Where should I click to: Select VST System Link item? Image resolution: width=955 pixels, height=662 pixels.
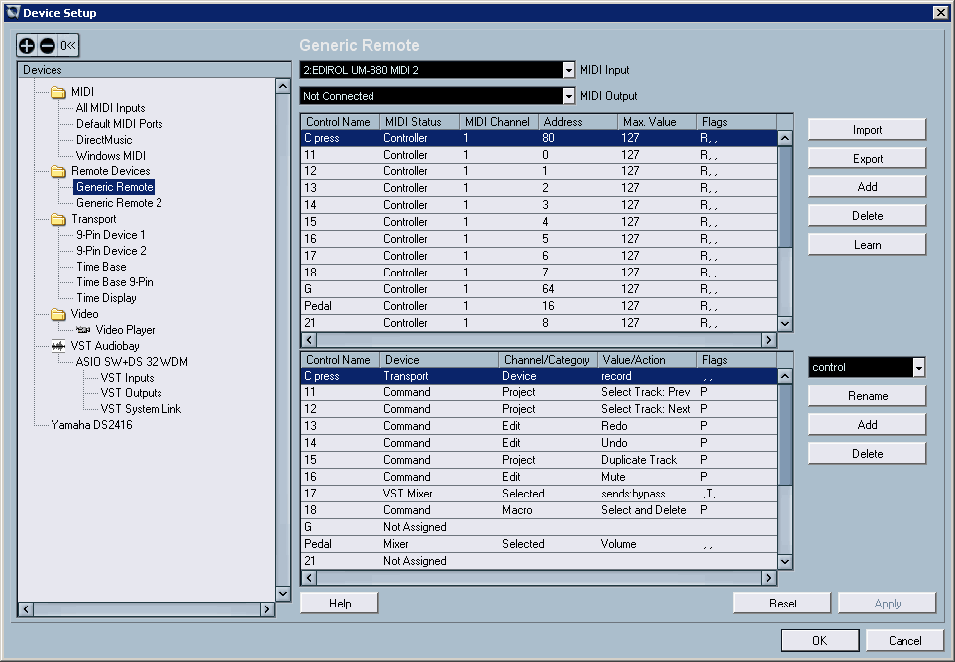(x=141, y=409)
